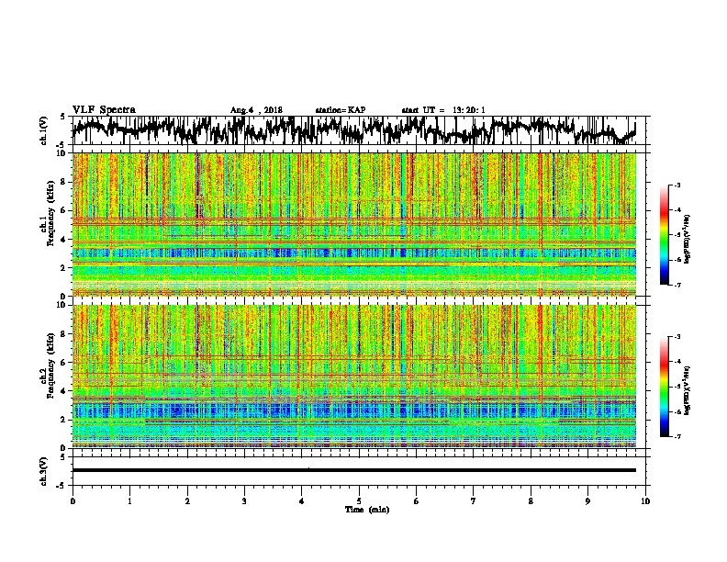
Task: Click inside the ch.2 spectrogram panel
Action: coord(354,377)
